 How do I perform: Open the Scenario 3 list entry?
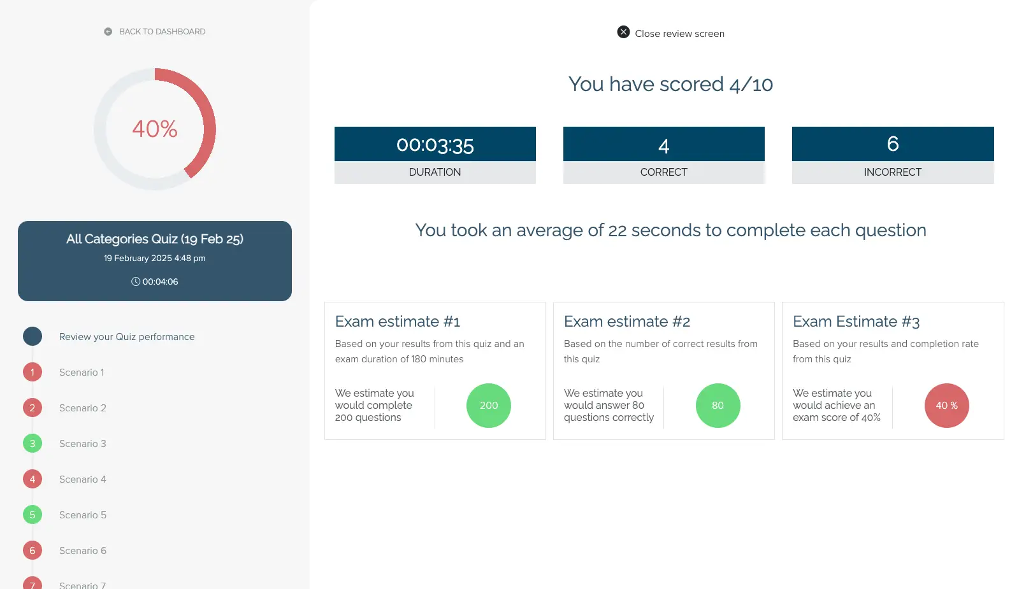point(83,444)
